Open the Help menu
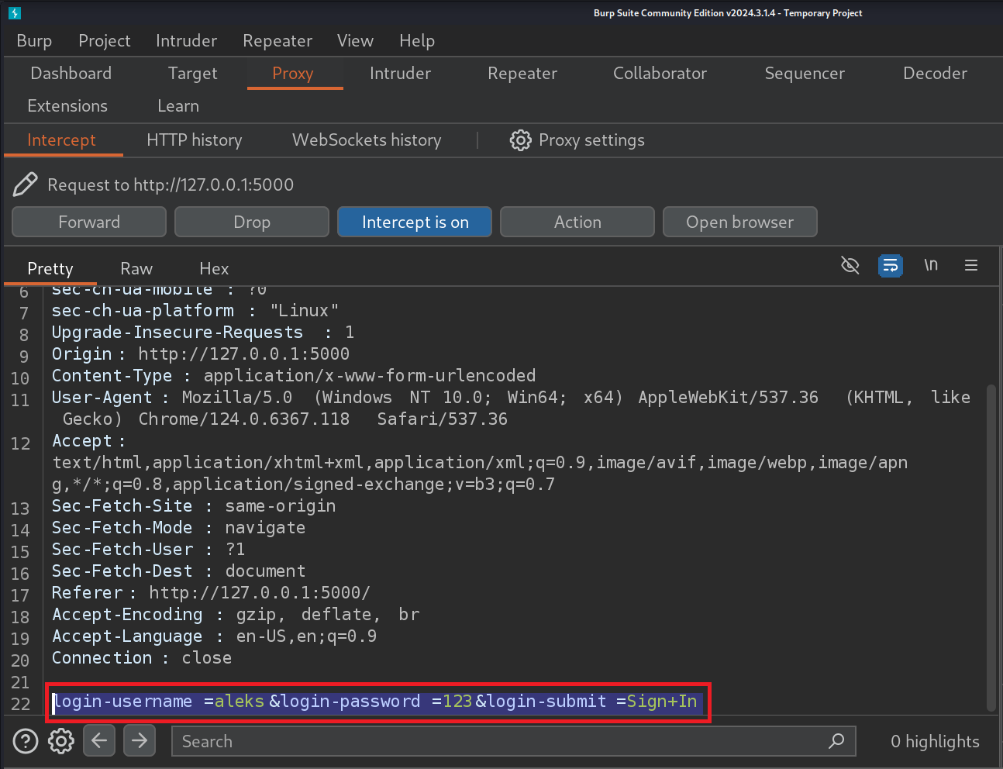Viewport: 1003px width, 769px height. click(417, 40)
